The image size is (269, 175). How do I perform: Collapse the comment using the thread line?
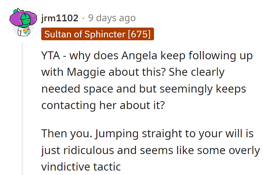click(x=22, y=108)
